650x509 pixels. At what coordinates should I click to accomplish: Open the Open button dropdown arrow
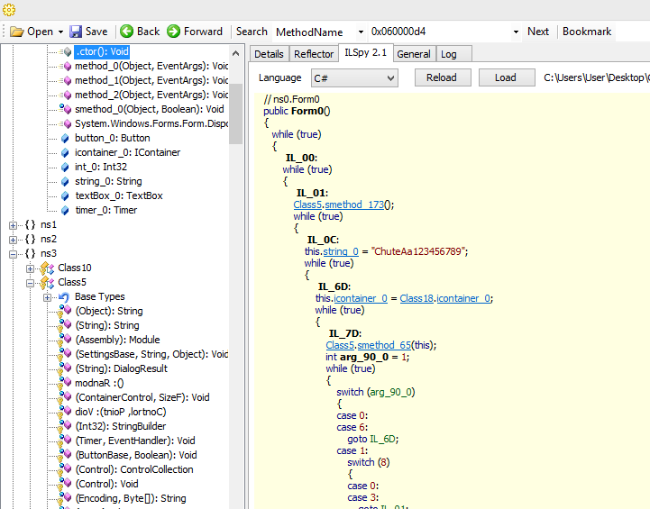click(x=60, y=32)
